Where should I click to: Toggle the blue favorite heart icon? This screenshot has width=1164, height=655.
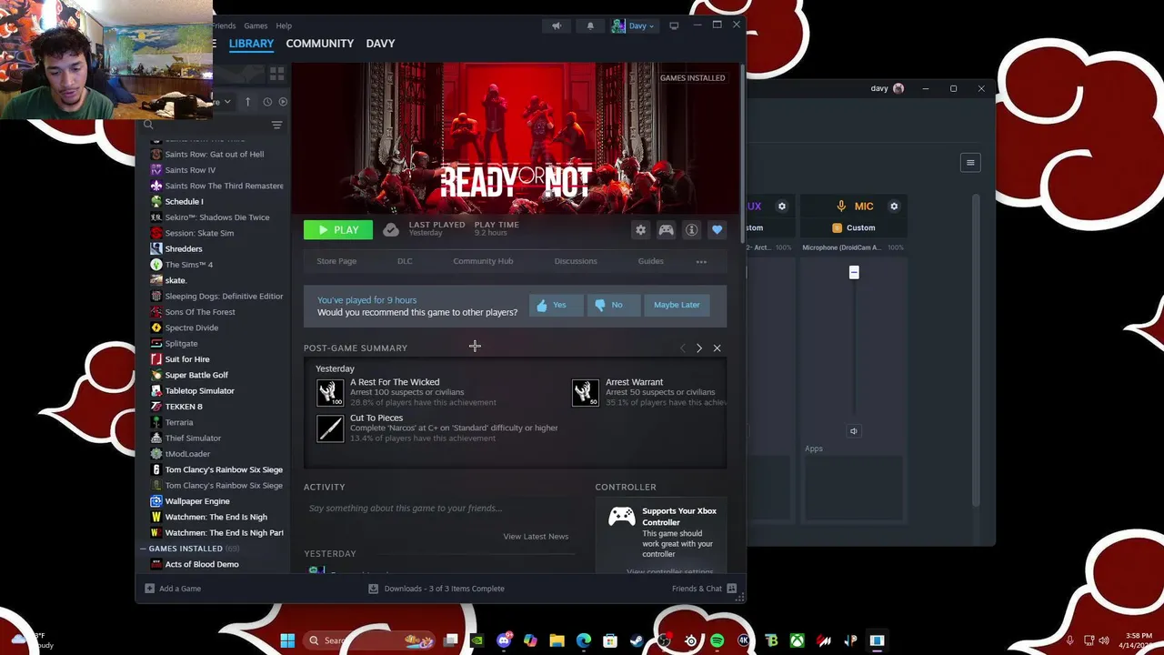(x=717, y=230)
